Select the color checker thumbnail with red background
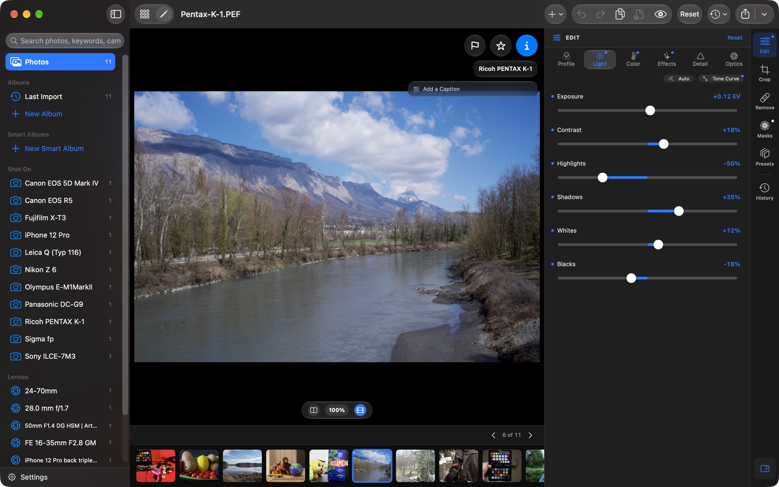The width and height of the screenshot is (779, 487). point(156,466)
